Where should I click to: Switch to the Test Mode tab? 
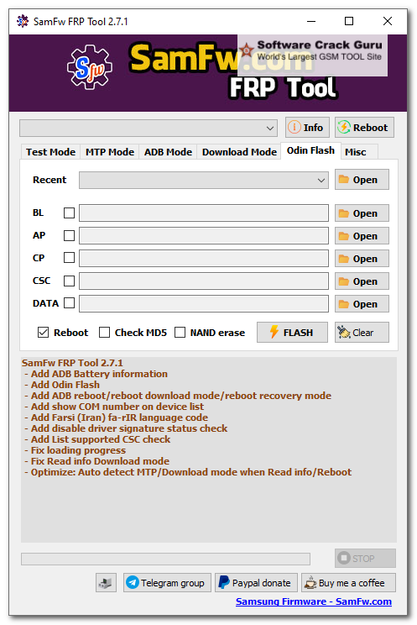point(50,152)
